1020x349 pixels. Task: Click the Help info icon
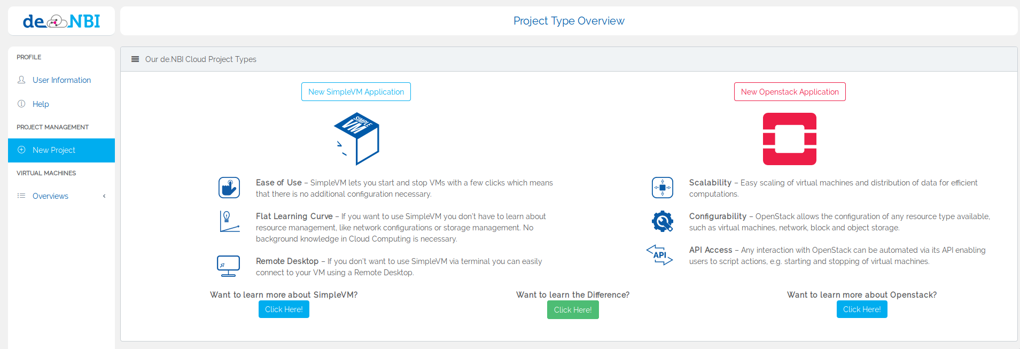point(21,104)
